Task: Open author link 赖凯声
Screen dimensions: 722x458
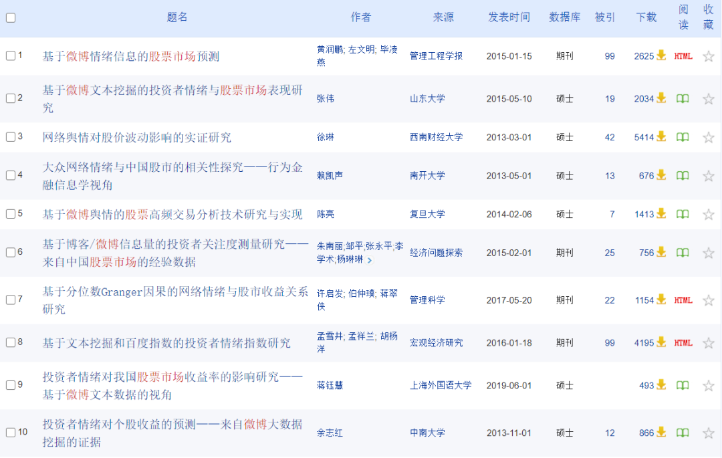Action: [330, 176]
